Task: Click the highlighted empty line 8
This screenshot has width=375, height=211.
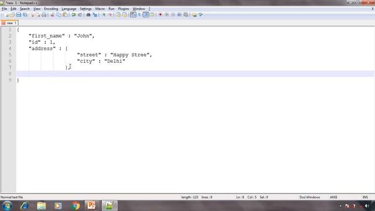Action: pyautogui.click(x=195, y=74)
